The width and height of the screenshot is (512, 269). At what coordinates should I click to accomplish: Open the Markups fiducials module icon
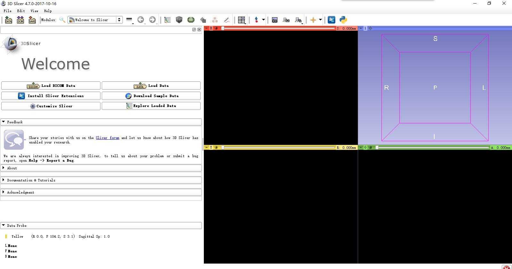click(x=215, y=20)
